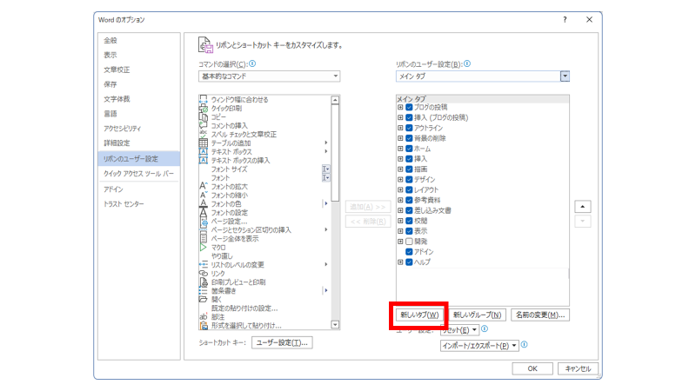Uncheck the 背景の削除 tab checkbox
Viewport: 696px width, 391px height.
(x=409, y=138)
